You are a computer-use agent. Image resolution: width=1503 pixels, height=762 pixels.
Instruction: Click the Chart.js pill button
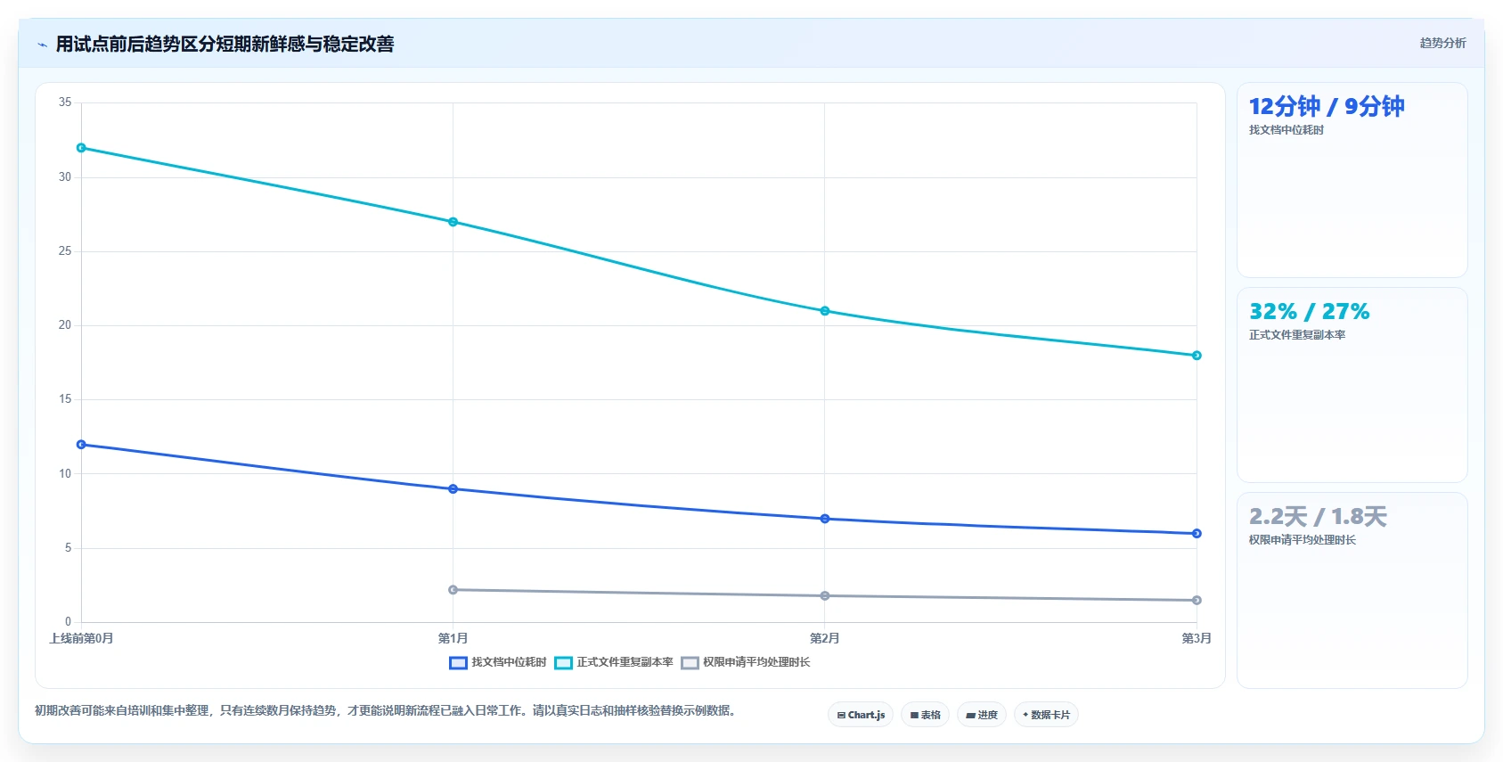pyautogui.click(x=861, y=715)
